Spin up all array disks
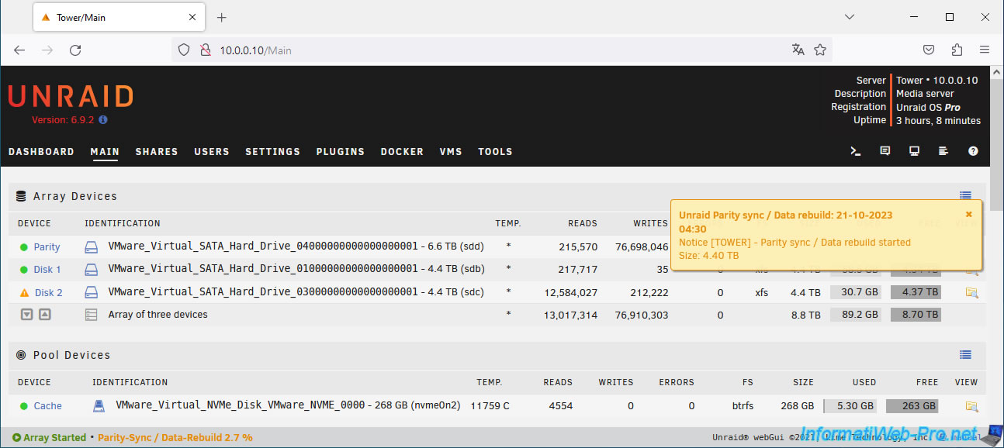 (45, 315)
